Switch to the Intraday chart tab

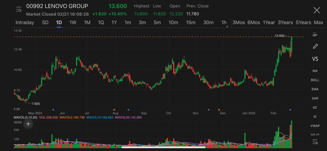click(x=25, y=22)
